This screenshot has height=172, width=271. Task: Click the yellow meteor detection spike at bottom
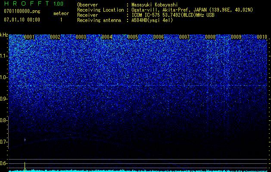click(25, 167)
